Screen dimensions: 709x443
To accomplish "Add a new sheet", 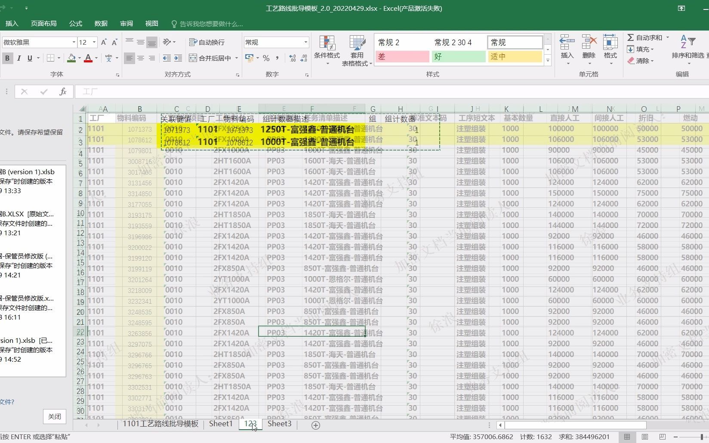I will (x=316, y=425).
